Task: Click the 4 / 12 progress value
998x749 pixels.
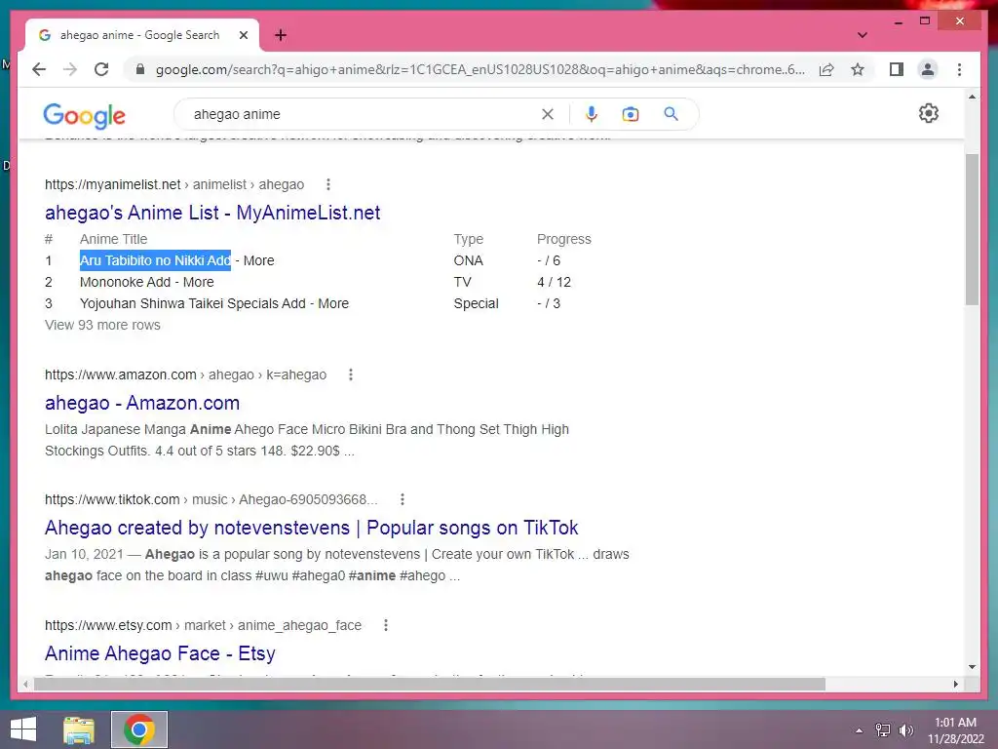Action: point(554,282)
